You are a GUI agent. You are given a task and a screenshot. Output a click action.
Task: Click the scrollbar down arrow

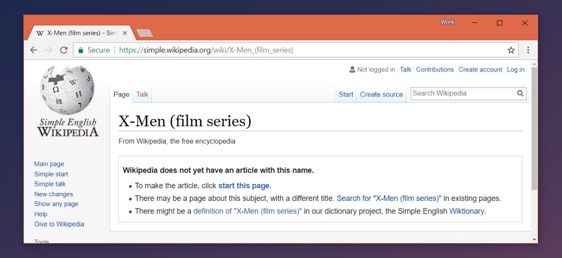tap(534, 239)
